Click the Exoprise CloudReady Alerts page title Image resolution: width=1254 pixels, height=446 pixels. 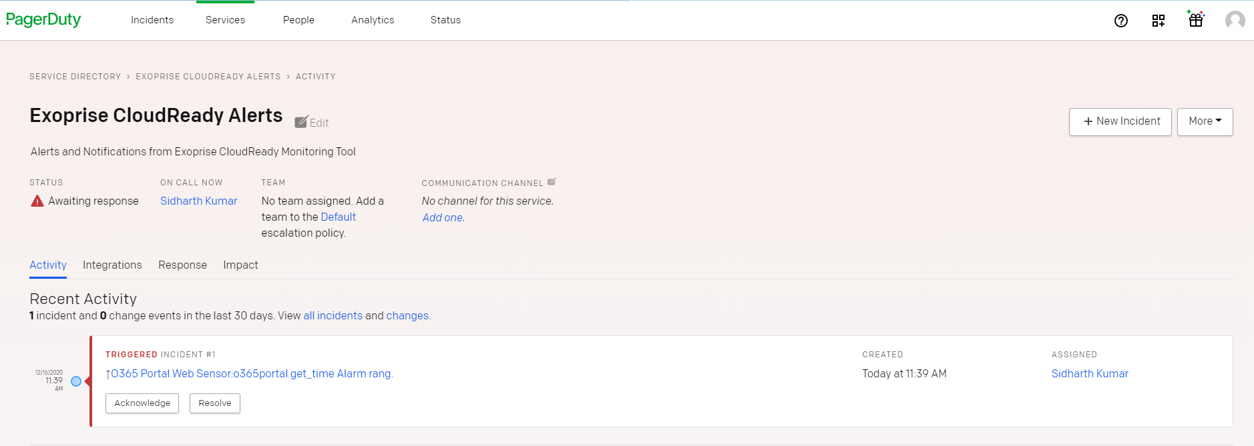coord(156,115)
